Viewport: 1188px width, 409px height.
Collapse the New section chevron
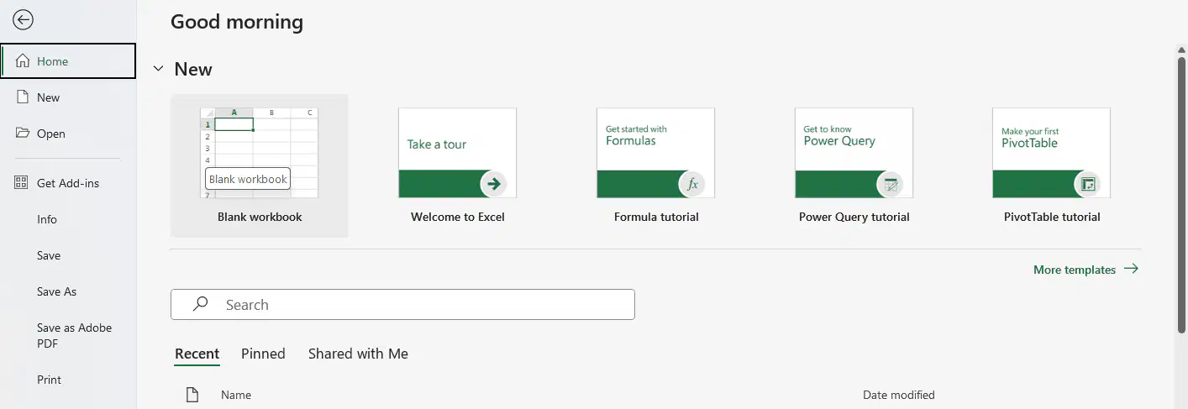pos(158,69)
